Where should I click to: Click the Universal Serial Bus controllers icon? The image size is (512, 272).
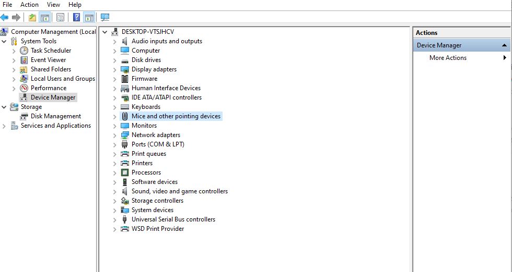[125, 219]
